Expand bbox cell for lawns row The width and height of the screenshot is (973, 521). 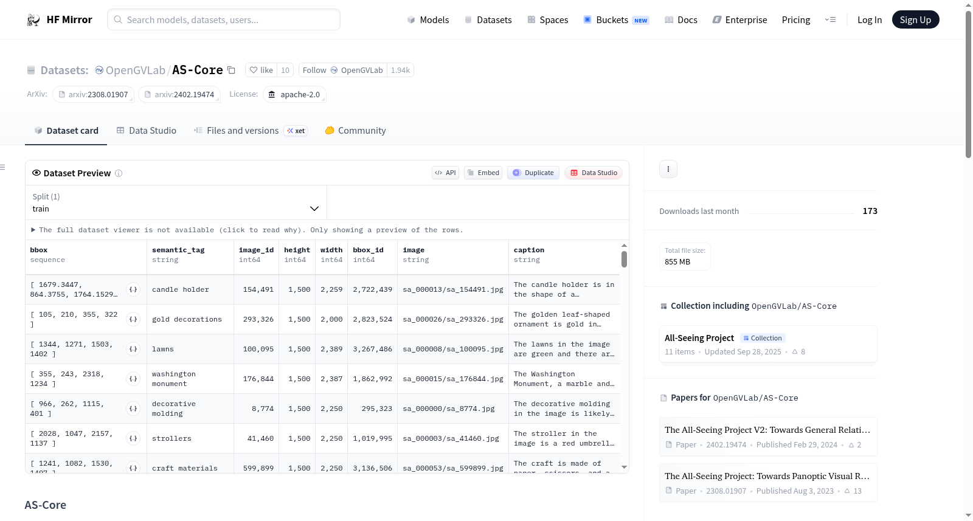[x=133, y=349]
